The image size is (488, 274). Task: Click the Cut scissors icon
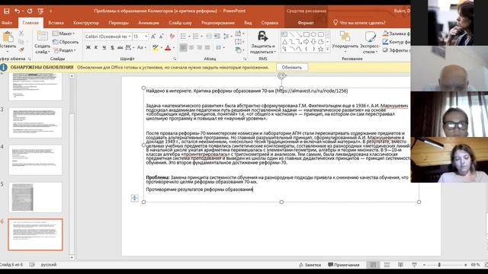point(21,33)
